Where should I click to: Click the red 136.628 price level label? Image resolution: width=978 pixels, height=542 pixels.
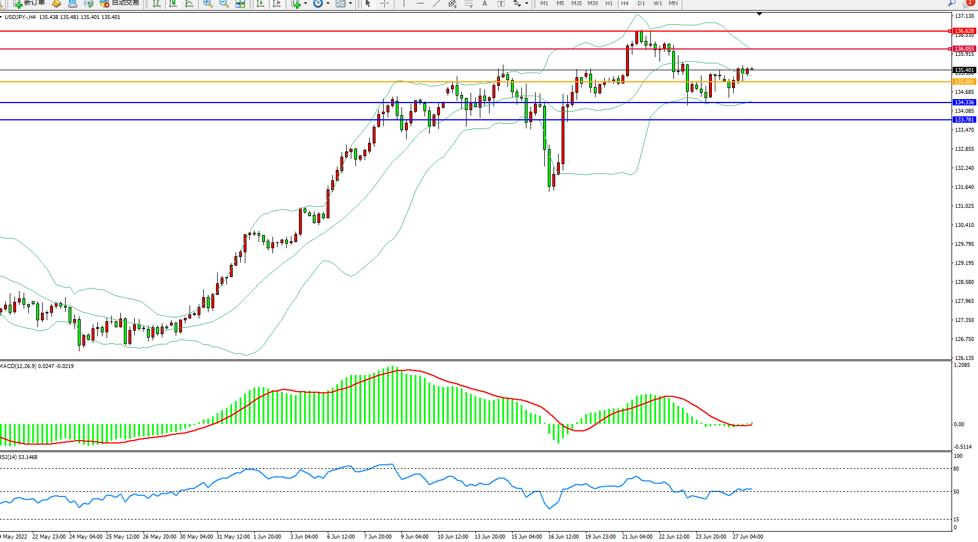(964, 31)
